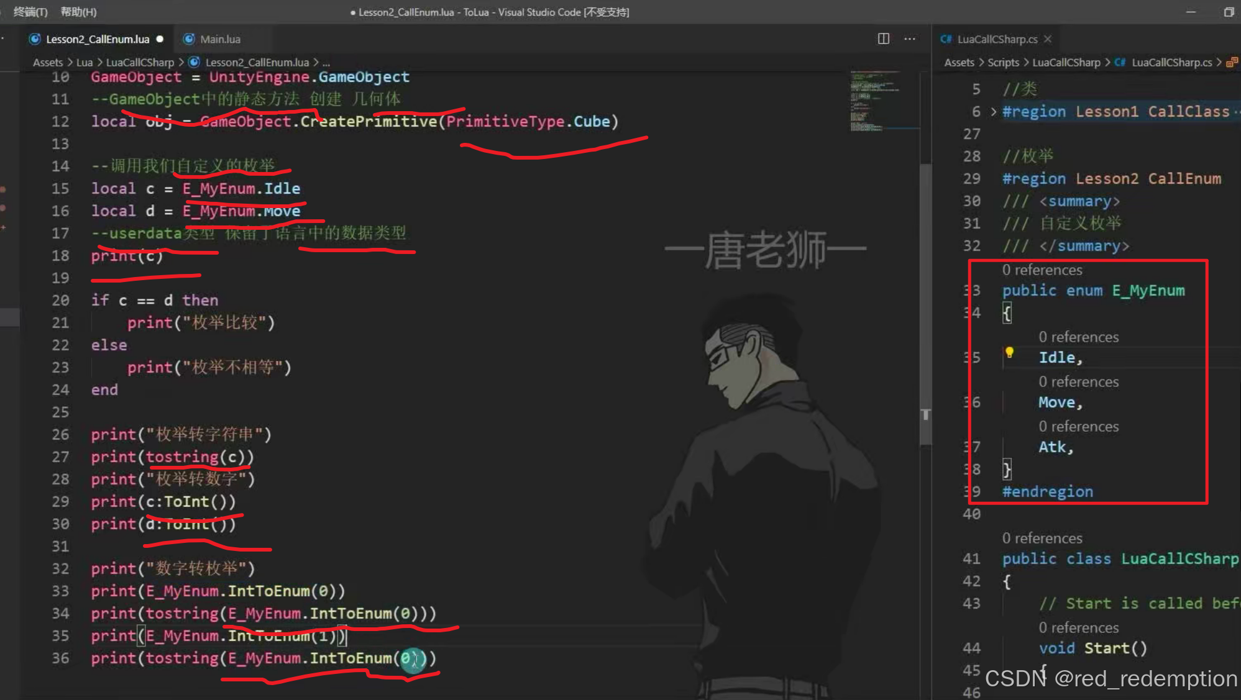1241x700 pixels.
Task: Click 0 references above Idle
Action: click(1078, 337)
